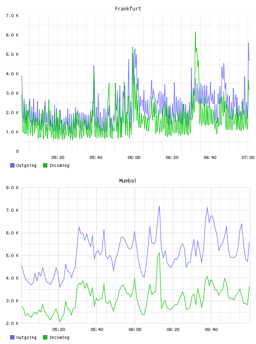
Task: Click the 05:20 time label in Frankfurt
Action: (58, 158)
